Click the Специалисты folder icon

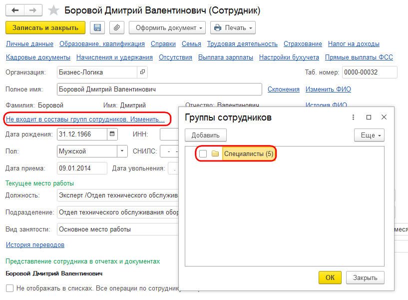[x=215, y=153]
